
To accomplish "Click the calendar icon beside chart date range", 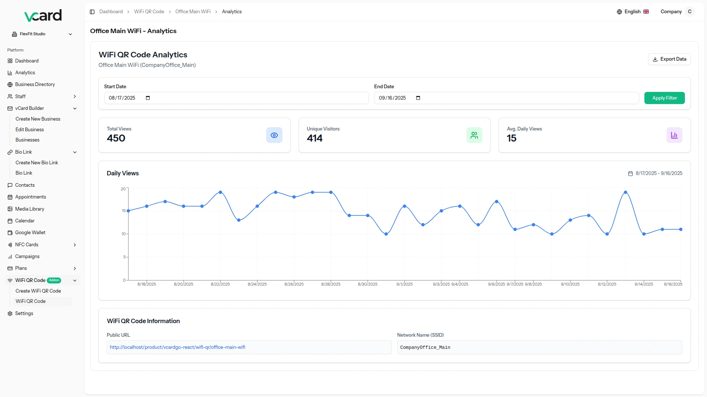I will point(630,174).
